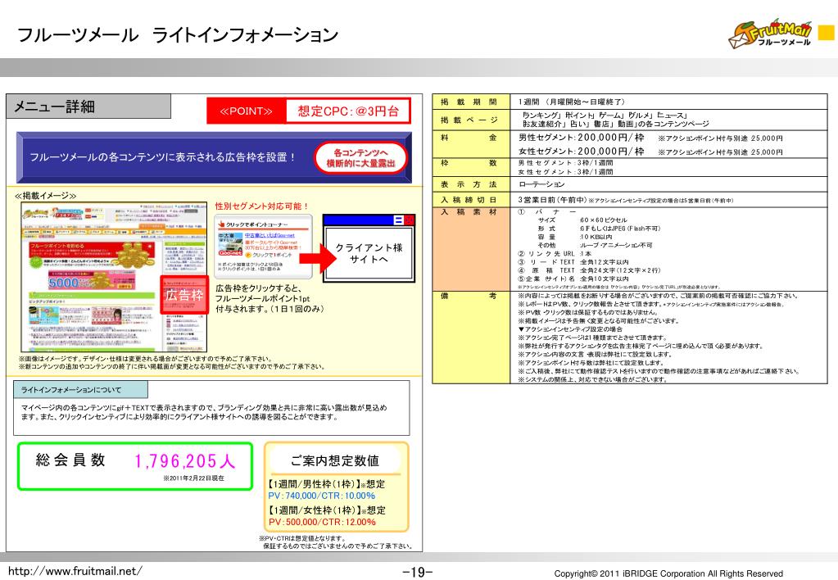Click the ご案内想定数値 heading
The image size is (838, 580).
(335, 460)
